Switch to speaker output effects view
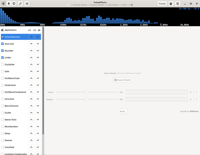200x155 pixels. tap(3, 4)
